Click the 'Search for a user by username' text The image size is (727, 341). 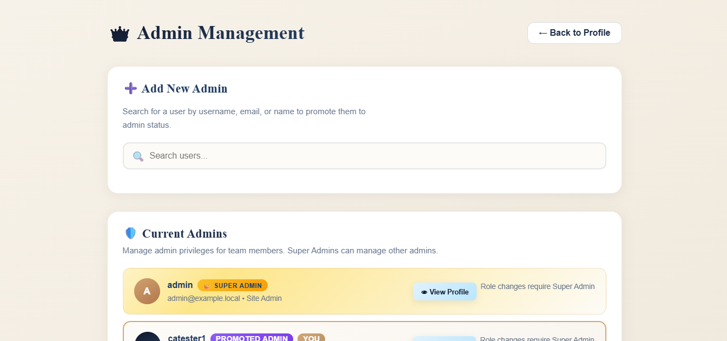tap(244, 118)
